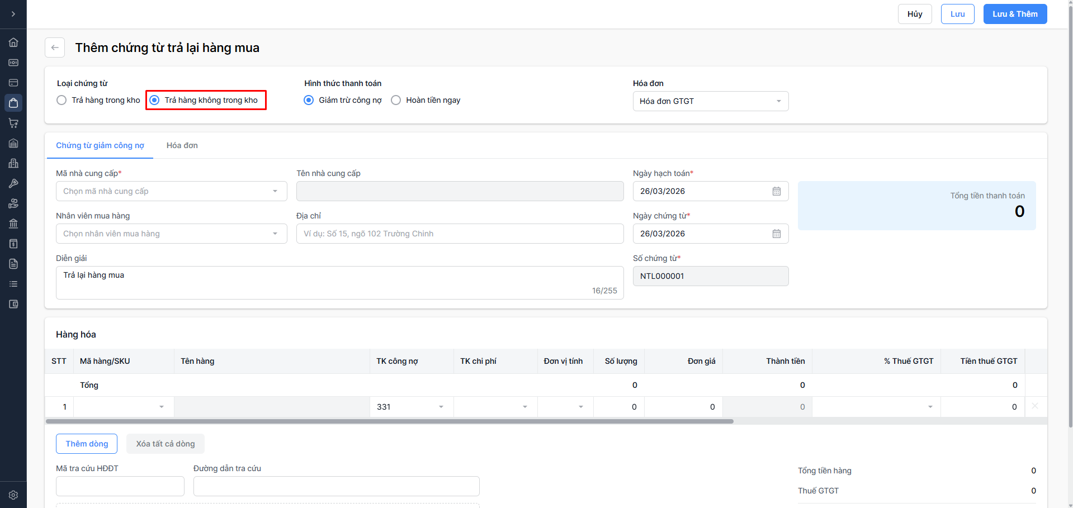The image size is (1073, 508).
Task: Click the bank building sidebar icon
Action: pyautogui.click(x=13, y=224)
